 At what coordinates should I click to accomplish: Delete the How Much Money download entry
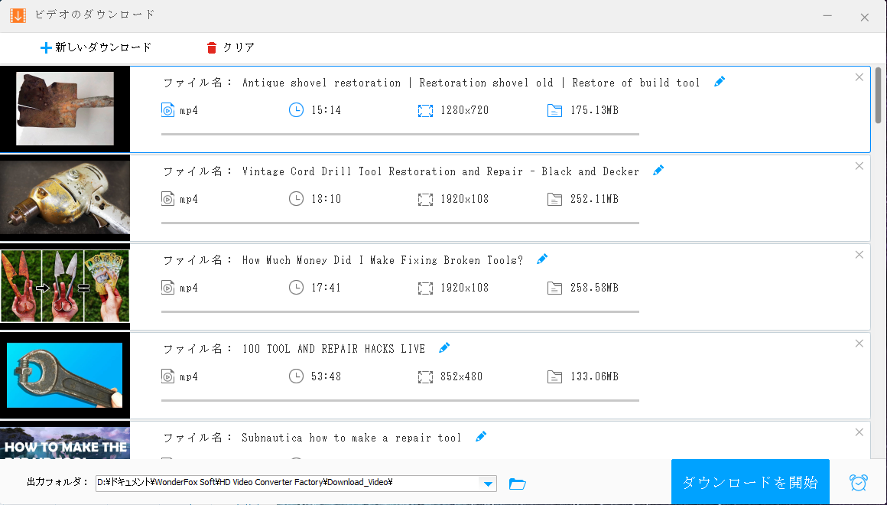pos(859,255)
